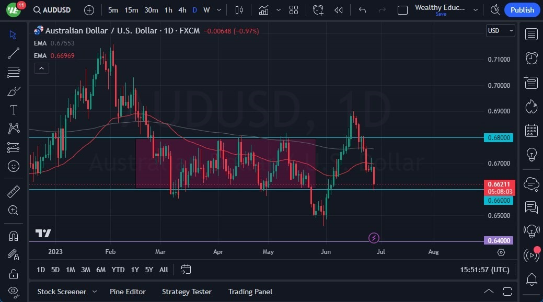Click the Publish button

pos(521,9)
